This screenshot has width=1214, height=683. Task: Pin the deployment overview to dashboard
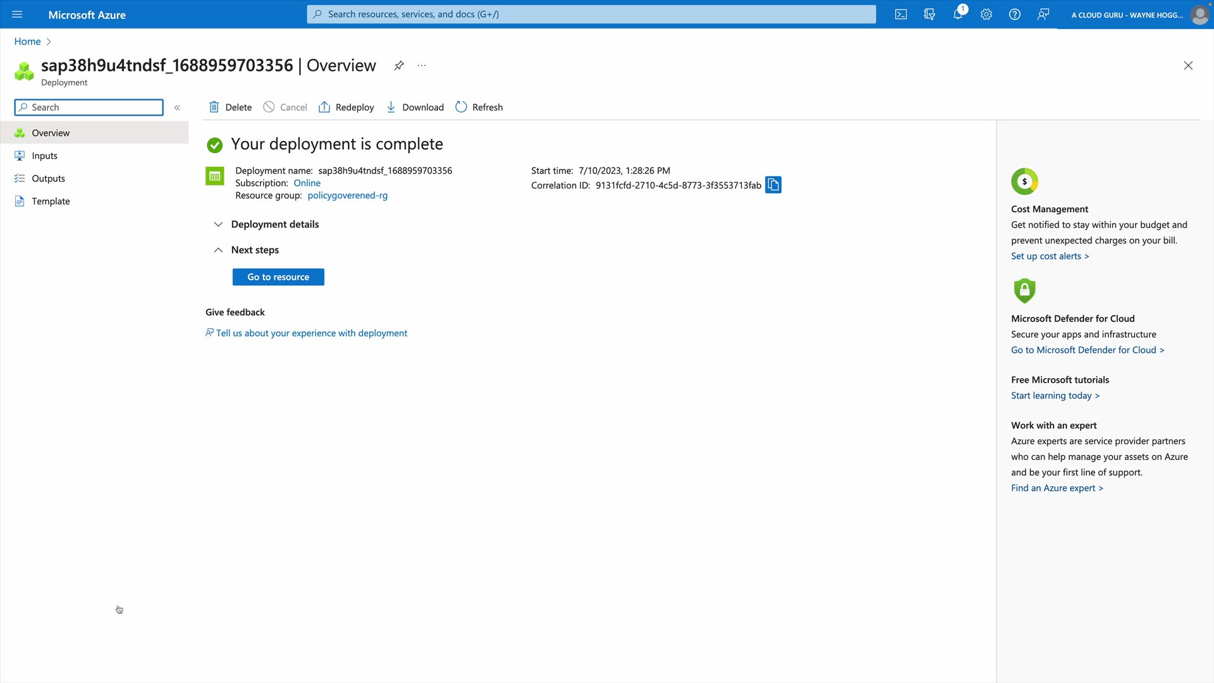click(x=399, y=66)
